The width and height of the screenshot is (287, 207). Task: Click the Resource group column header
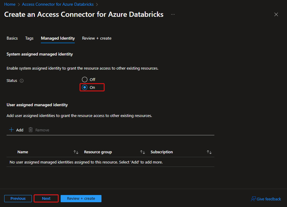tap(98, 152)
